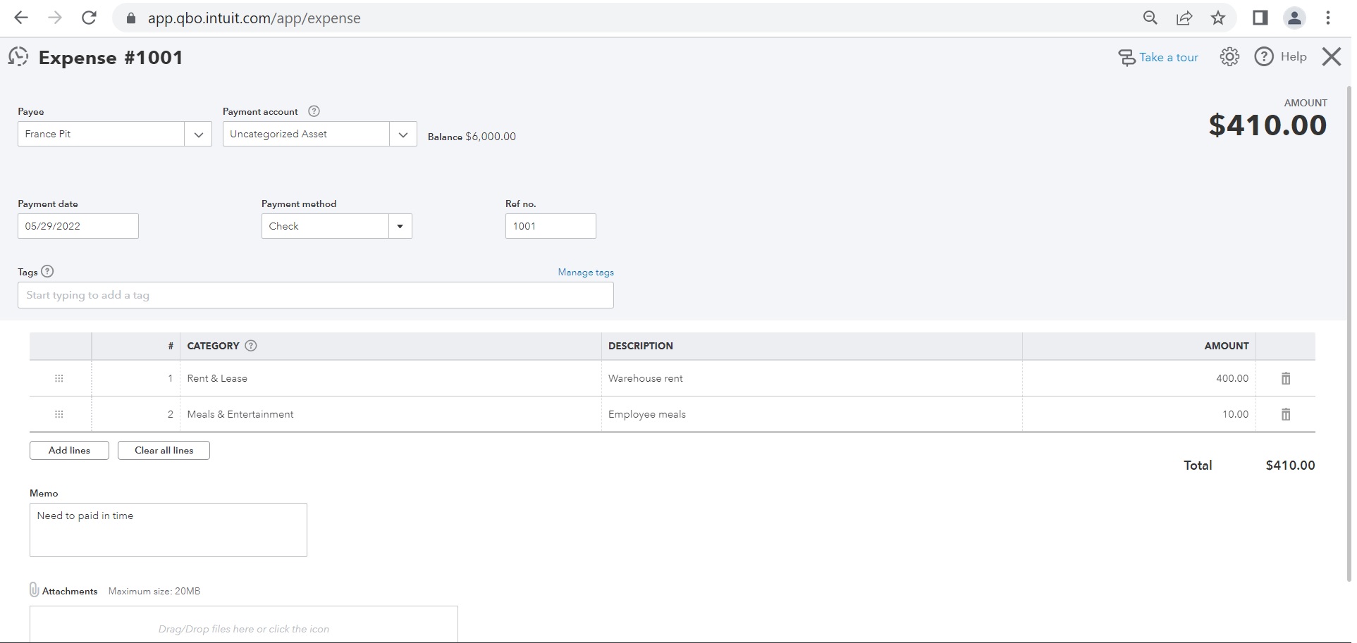Click the Memo text box
This screenshot has height=643, width=1357.
[x=168, y=530]
